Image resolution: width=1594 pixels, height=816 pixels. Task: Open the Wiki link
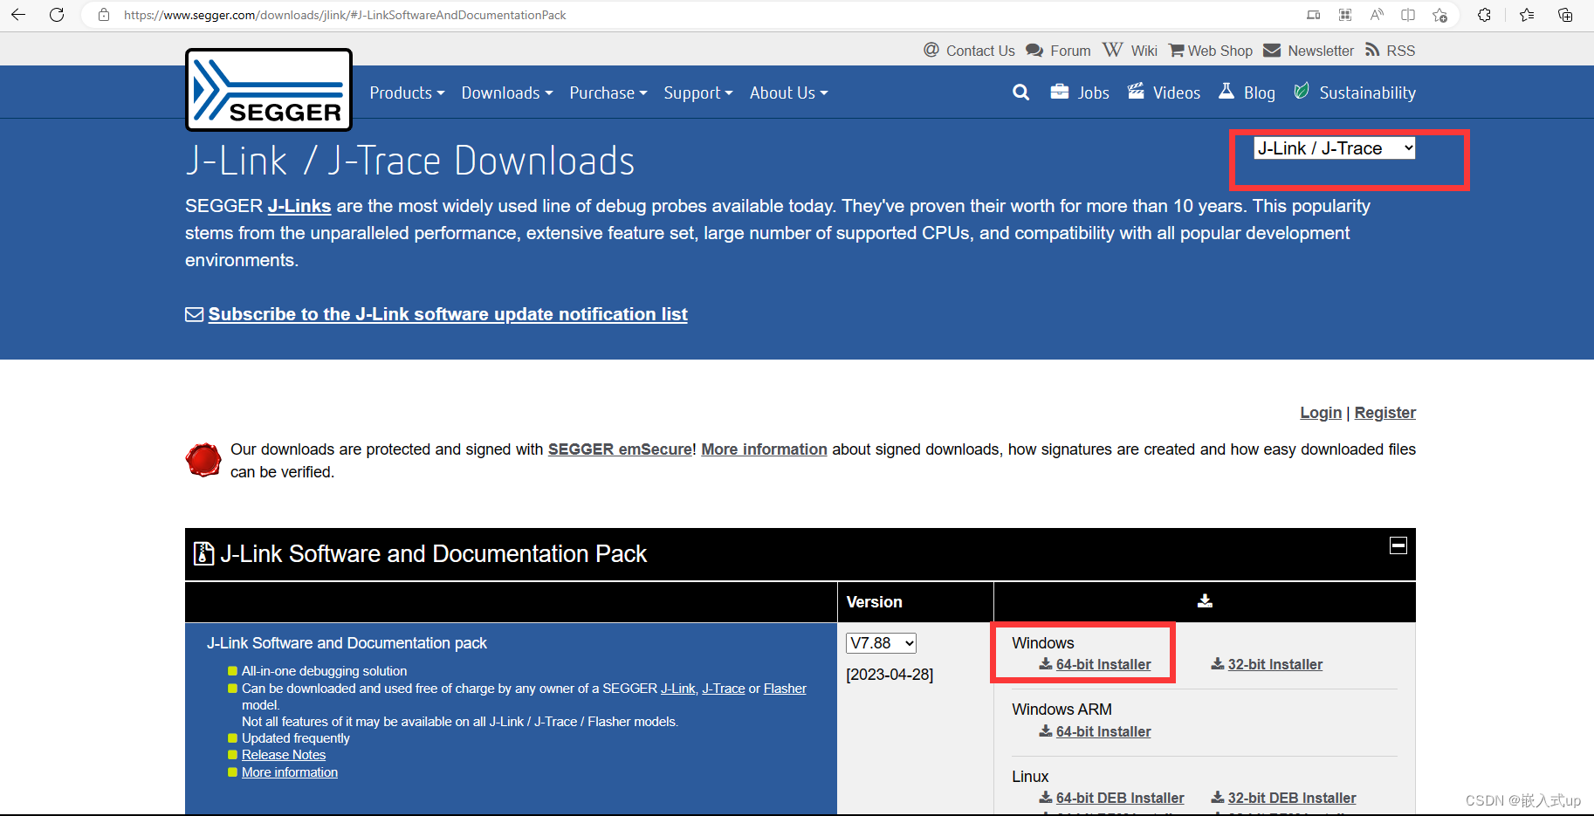1130,51
